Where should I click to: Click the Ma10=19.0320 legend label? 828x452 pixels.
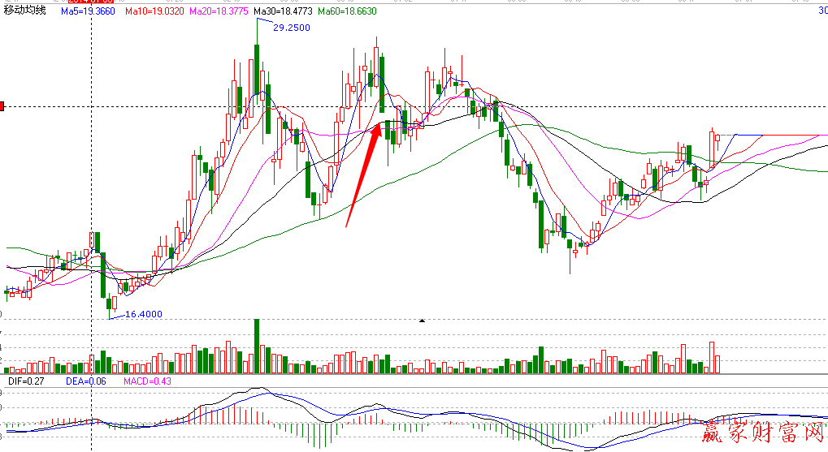tap(154, 11)
